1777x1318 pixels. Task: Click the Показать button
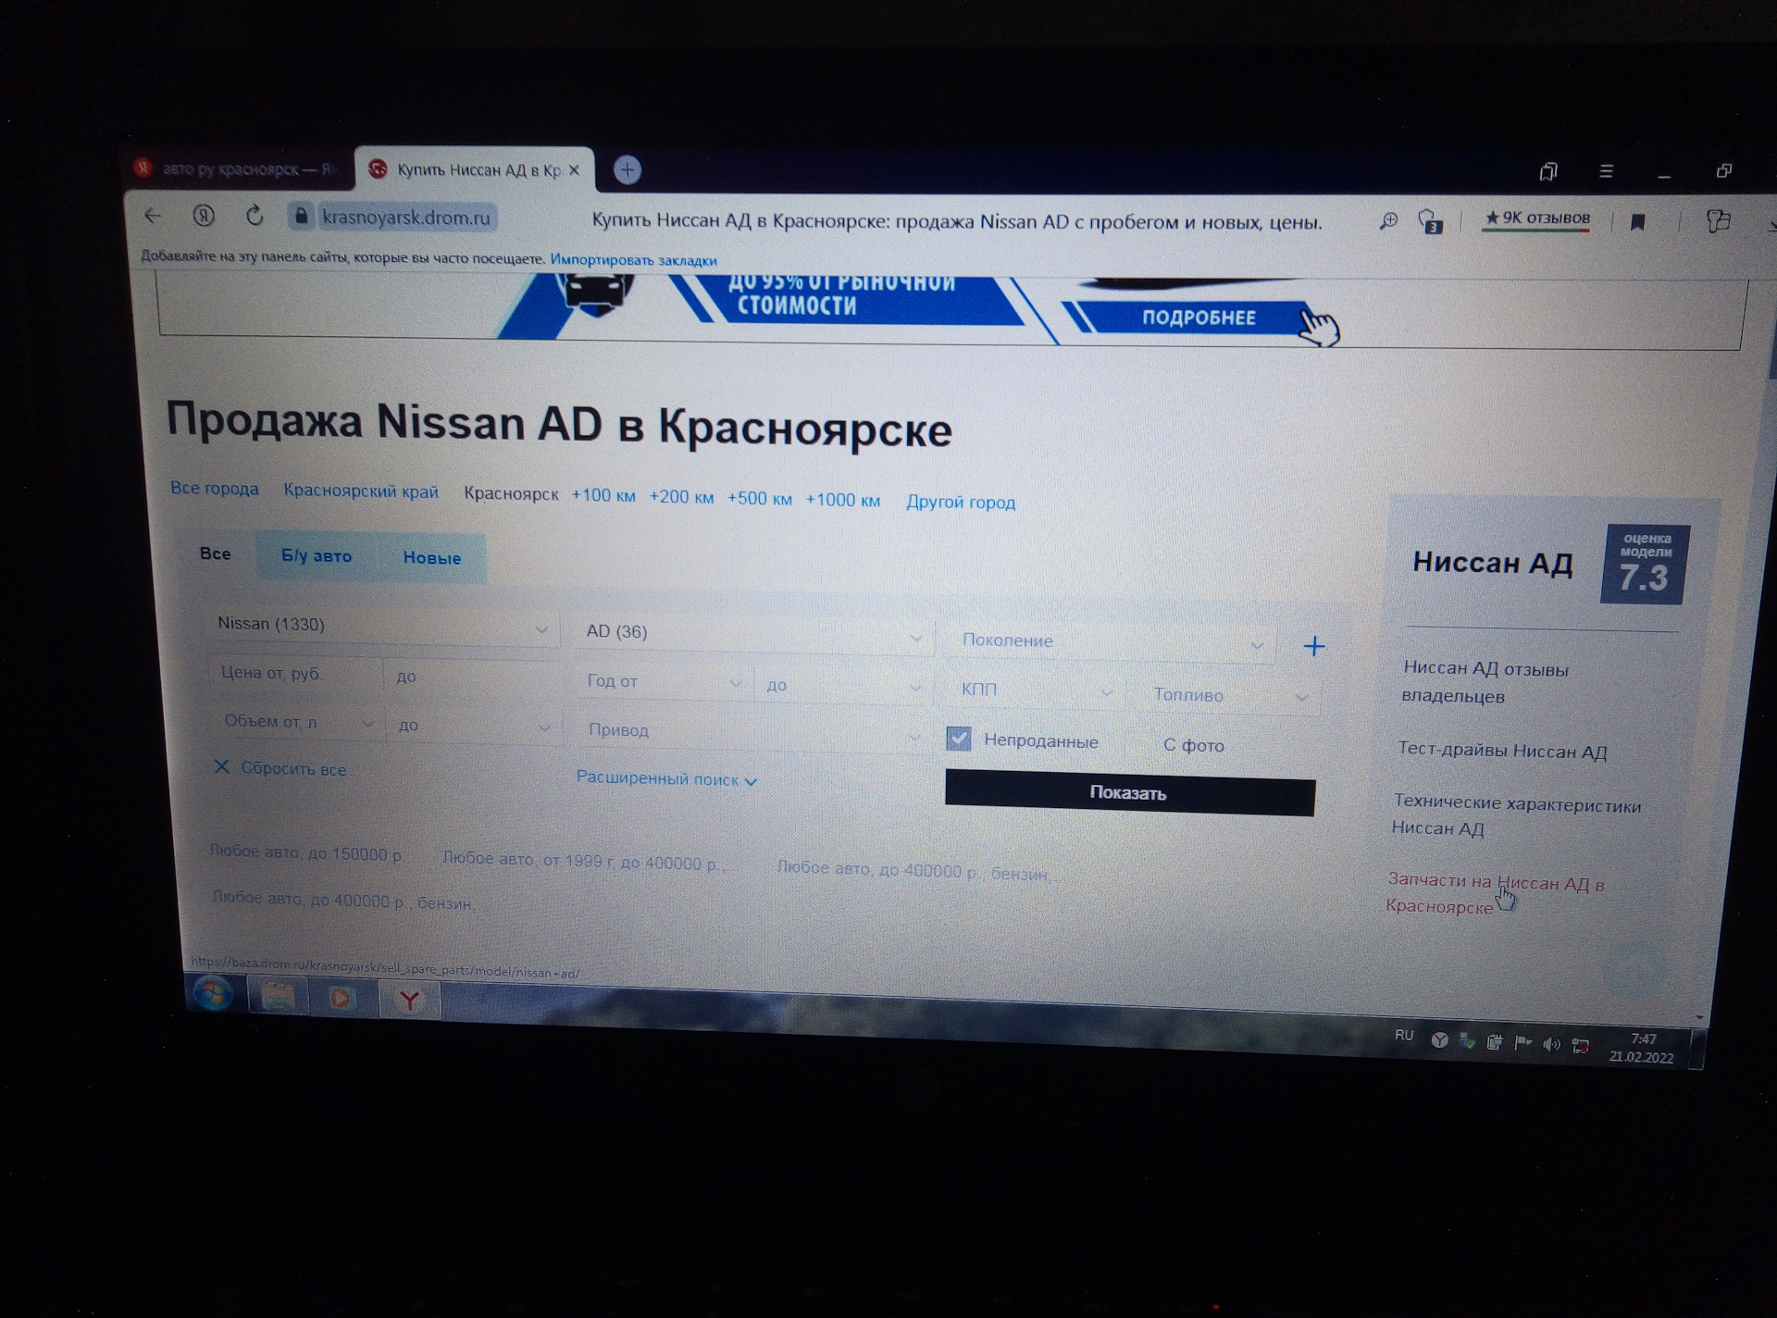tap(1130, 794)
